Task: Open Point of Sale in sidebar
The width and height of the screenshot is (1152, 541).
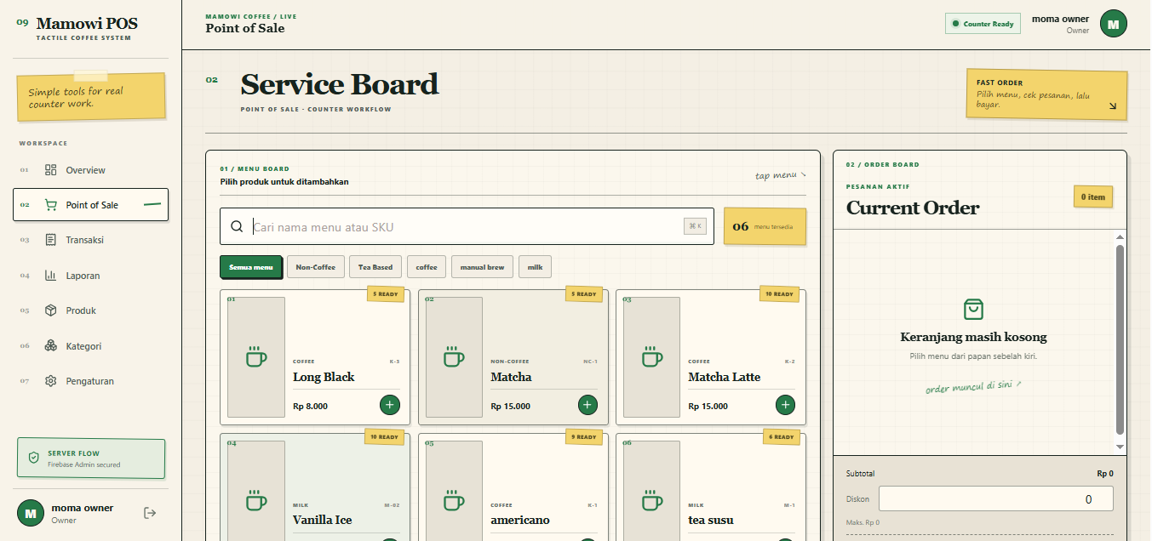Action: click(90, 205)
